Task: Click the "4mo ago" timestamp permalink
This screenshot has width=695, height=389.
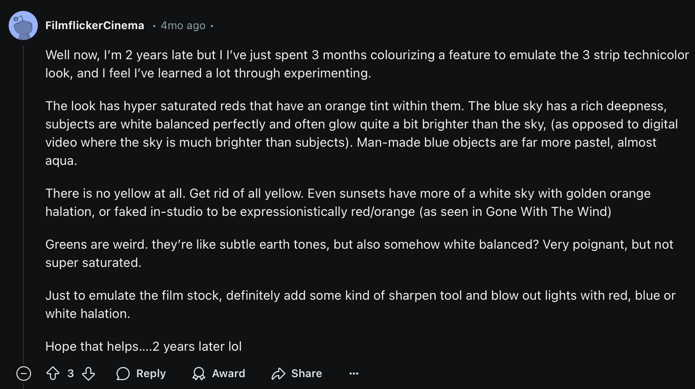Action: 183,26
